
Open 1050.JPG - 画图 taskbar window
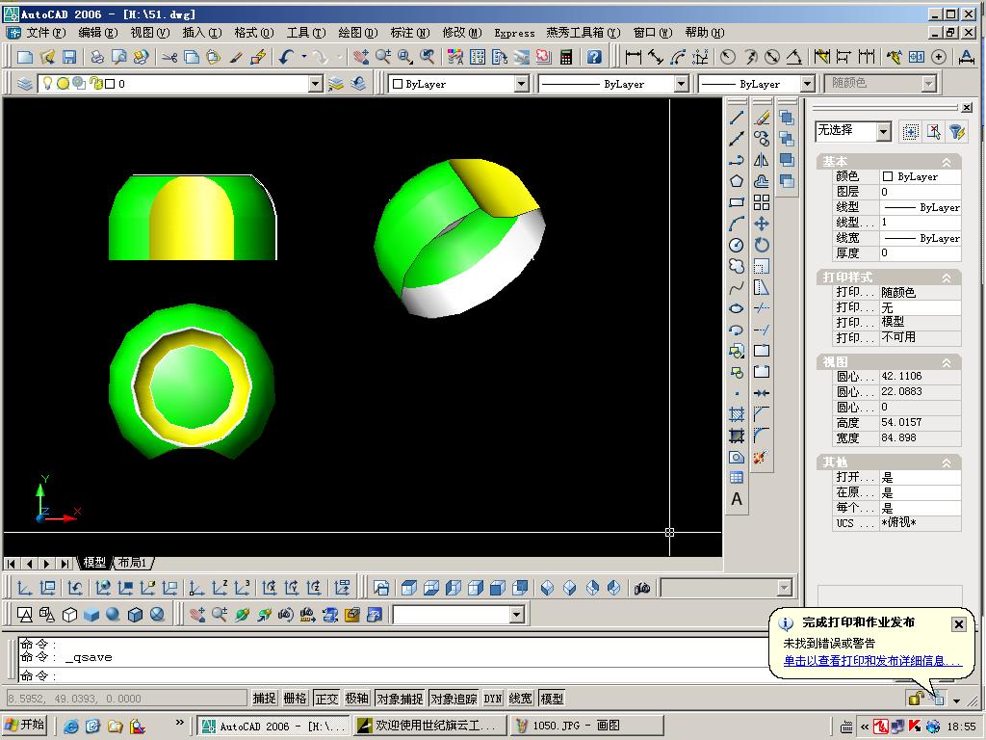[586, 726]
